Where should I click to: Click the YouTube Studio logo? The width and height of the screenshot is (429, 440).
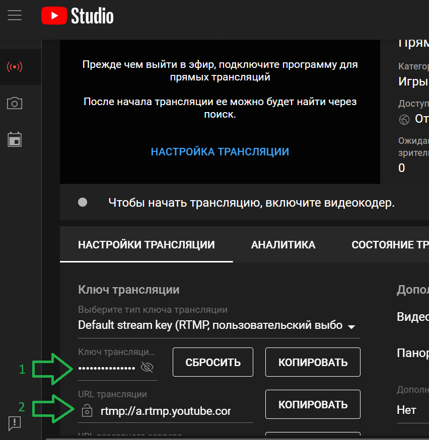coord(78,16)
